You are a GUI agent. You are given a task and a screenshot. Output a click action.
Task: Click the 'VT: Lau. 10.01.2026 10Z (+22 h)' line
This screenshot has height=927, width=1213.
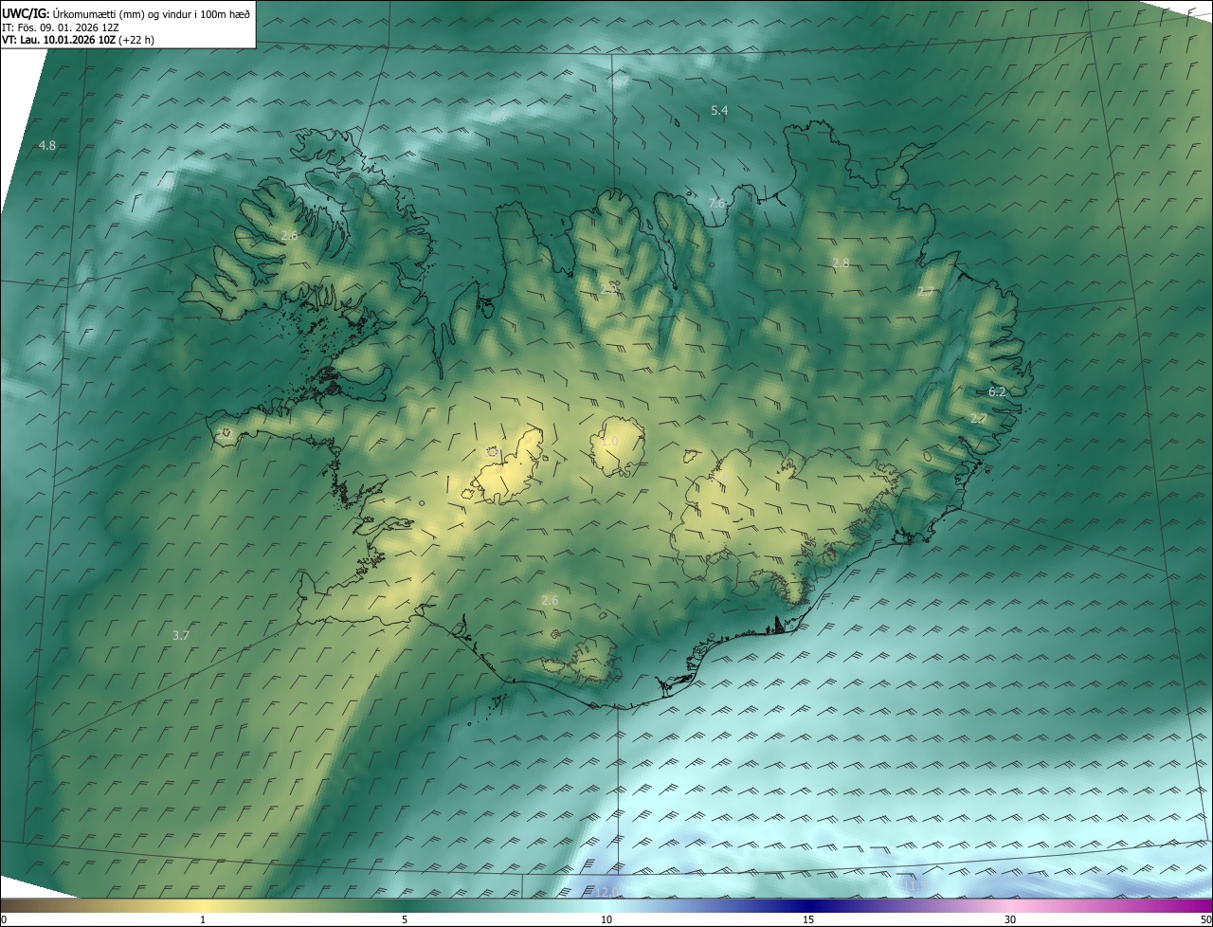click(78, 40)
